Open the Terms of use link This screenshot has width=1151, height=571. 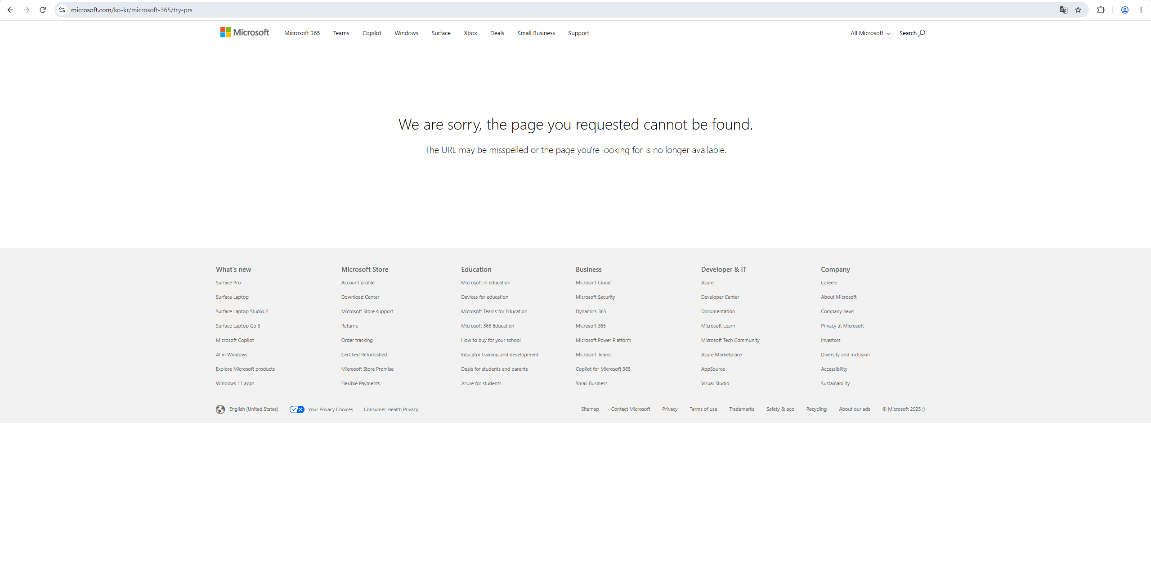coord(703,409)
